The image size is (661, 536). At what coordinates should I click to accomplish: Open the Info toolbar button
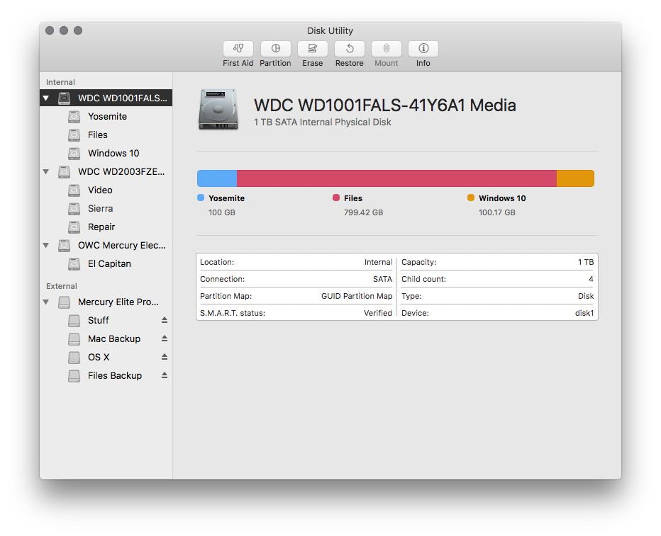423,49
